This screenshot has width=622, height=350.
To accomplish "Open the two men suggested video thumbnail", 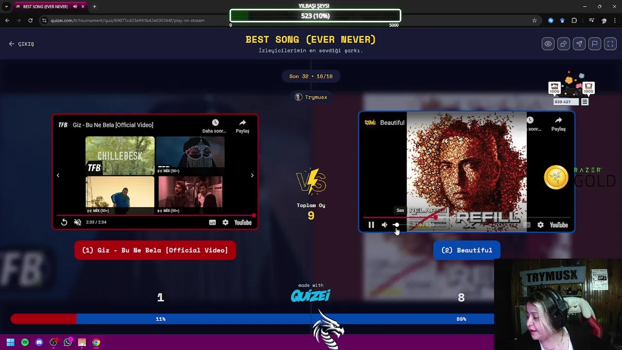I will (190, 195).
